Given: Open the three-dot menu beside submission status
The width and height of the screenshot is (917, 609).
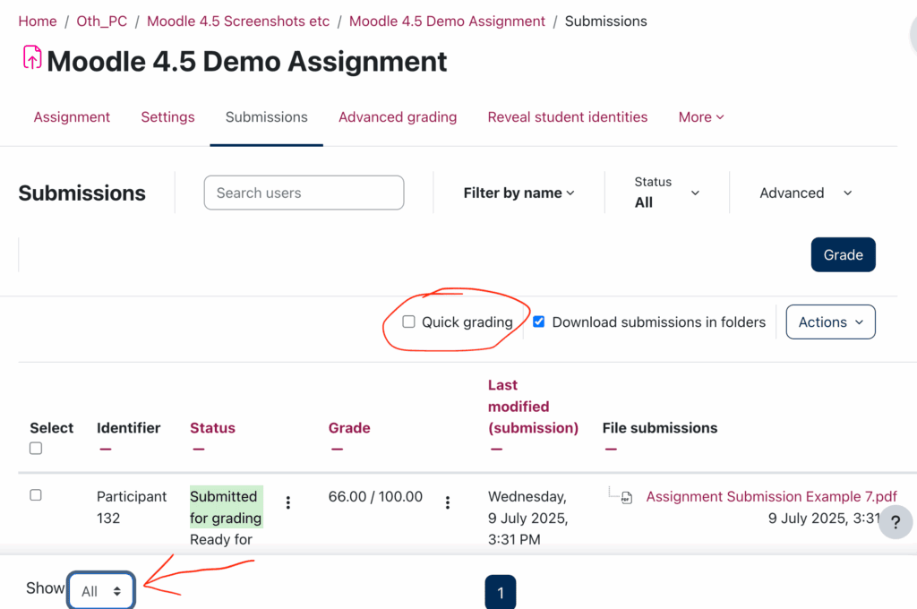Looking at the screenshot, I should point(287,502).
